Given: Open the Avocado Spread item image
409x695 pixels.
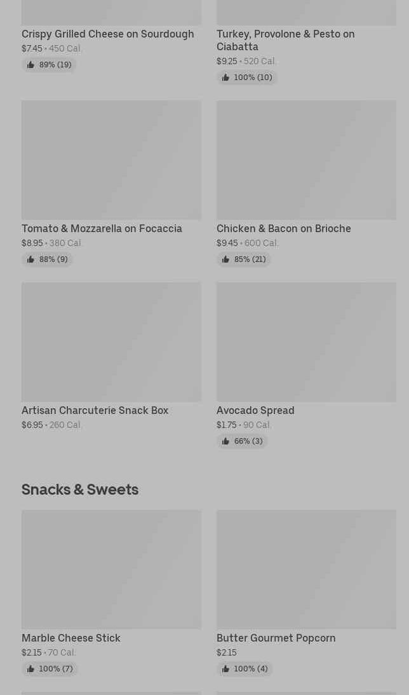Looking at the screenshot, I should tap(306, 342).
